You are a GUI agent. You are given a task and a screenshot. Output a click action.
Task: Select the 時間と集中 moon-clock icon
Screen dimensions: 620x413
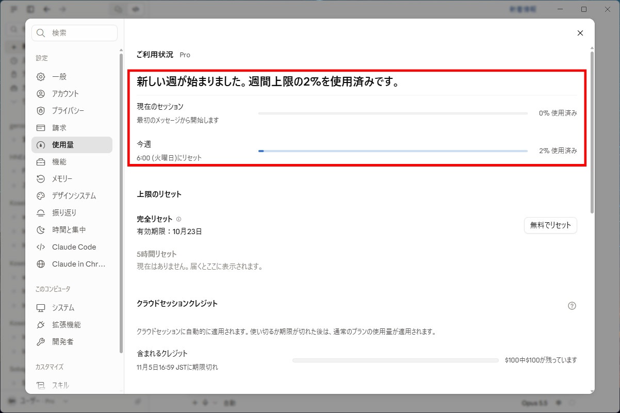point(41,230)
